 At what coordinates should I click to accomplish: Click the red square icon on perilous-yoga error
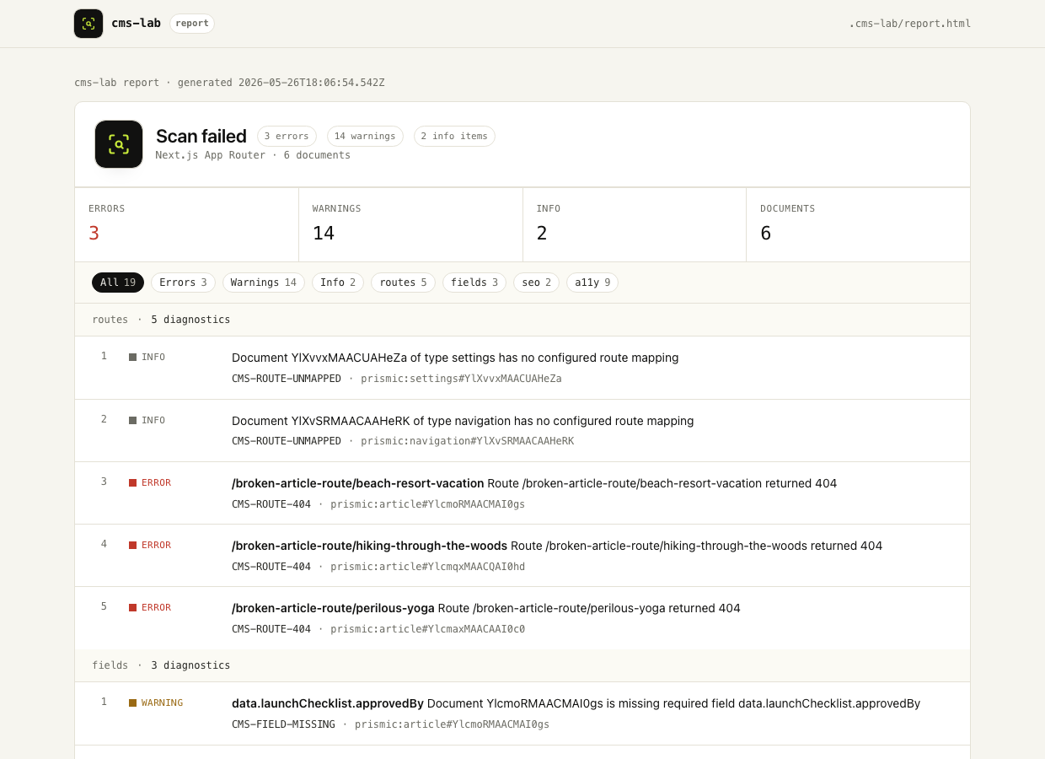click(x=132, y=607)
